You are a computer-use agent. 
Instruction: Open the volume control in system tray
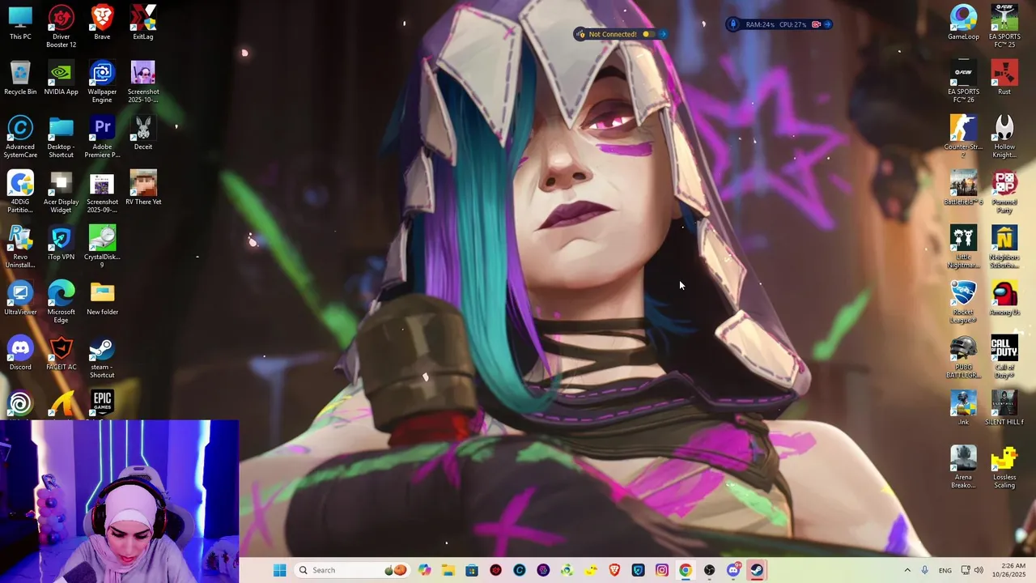pyautogui.click(x=979, y=570)
